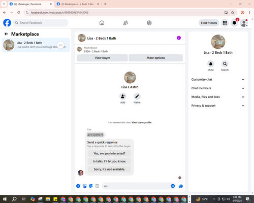
Task: Open more actions plus icon
Action: click(x=78, y=186)
